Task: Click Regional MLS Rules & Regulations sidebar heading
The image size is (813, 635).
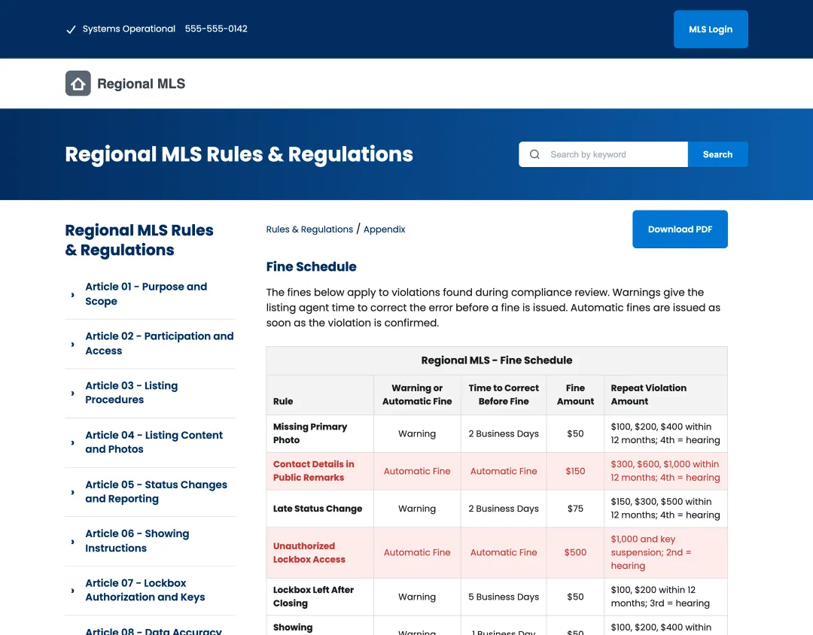Action: click(x=139, y=240)
